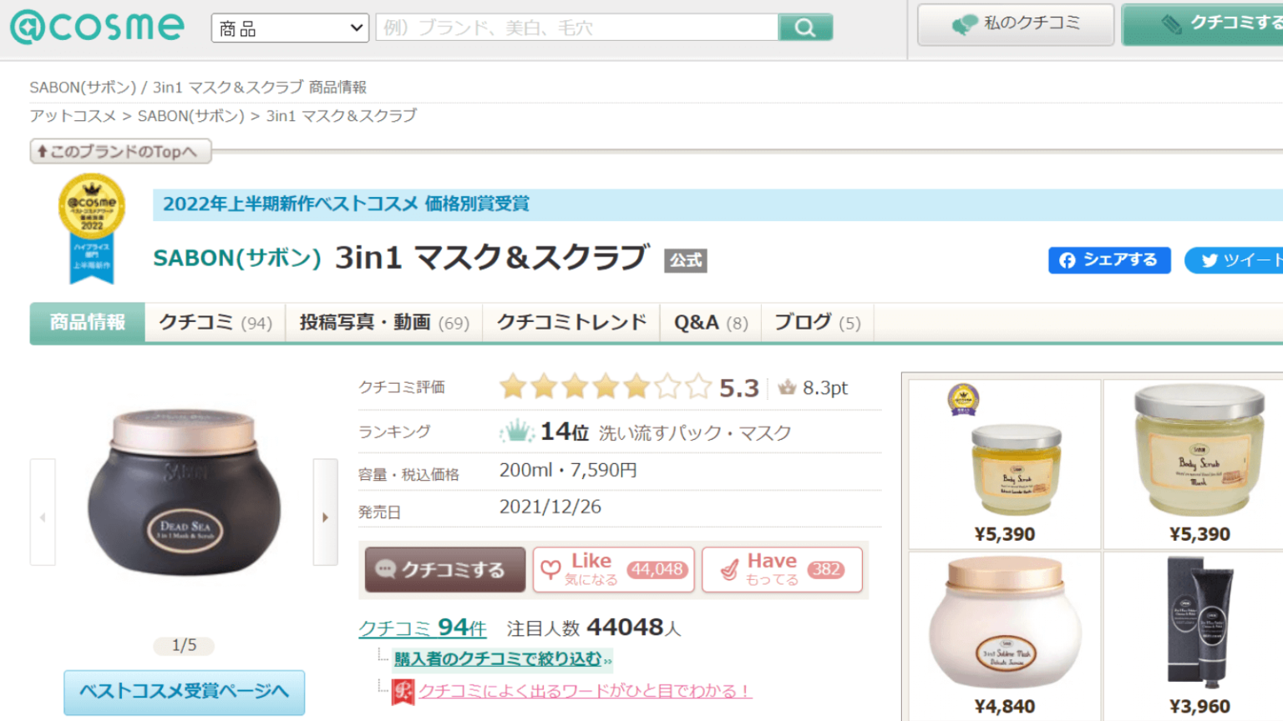Click the search magnifier icon

[804, 27]
